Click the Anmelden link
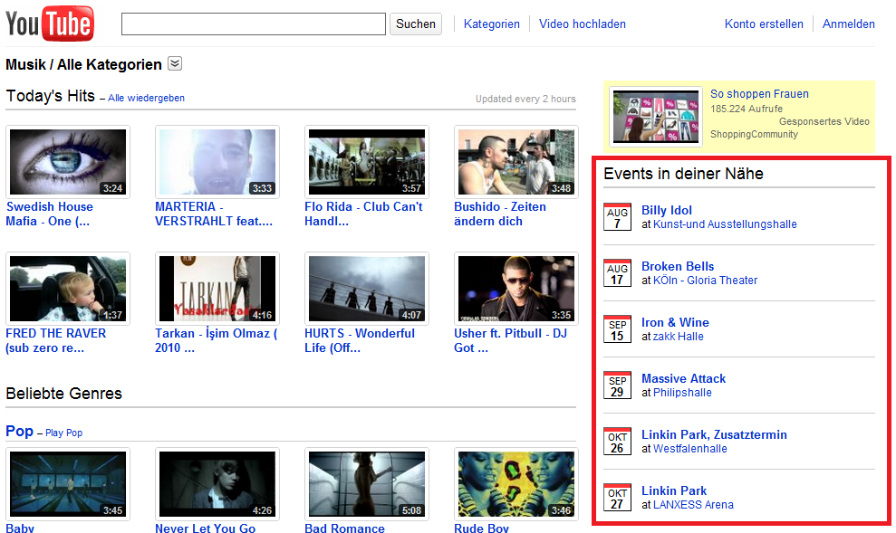 pos(849,24)
